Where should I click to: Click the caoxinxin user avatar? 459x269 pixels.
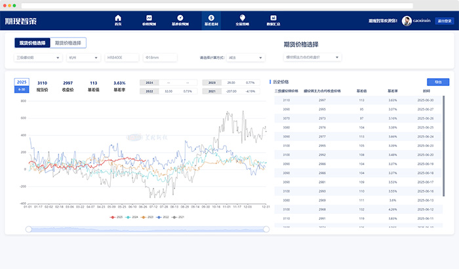coord(407,21)
